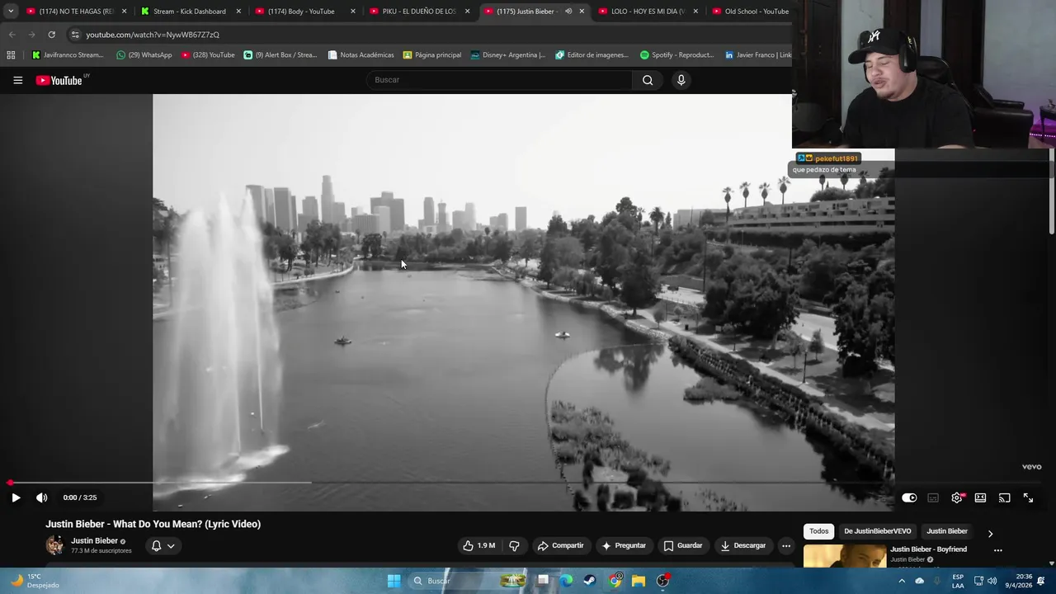1056x594 pixels.
Task: Open Notas Académicas bookmark
Action: [x=361, y=55]
